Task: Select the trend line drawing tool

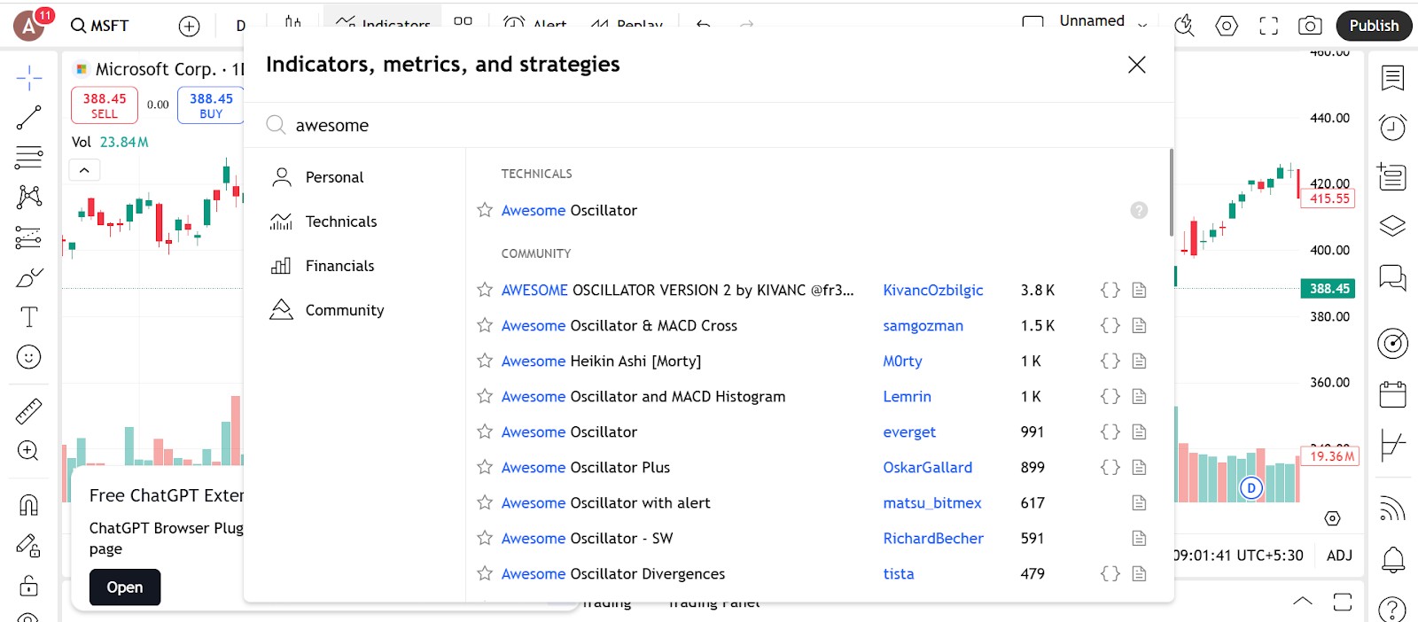Action: point(28,118)
